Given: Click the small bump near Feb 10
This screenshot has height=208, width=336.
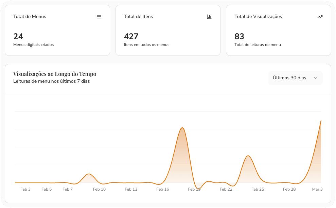Looking at the screenshot, I should [89, 175].
